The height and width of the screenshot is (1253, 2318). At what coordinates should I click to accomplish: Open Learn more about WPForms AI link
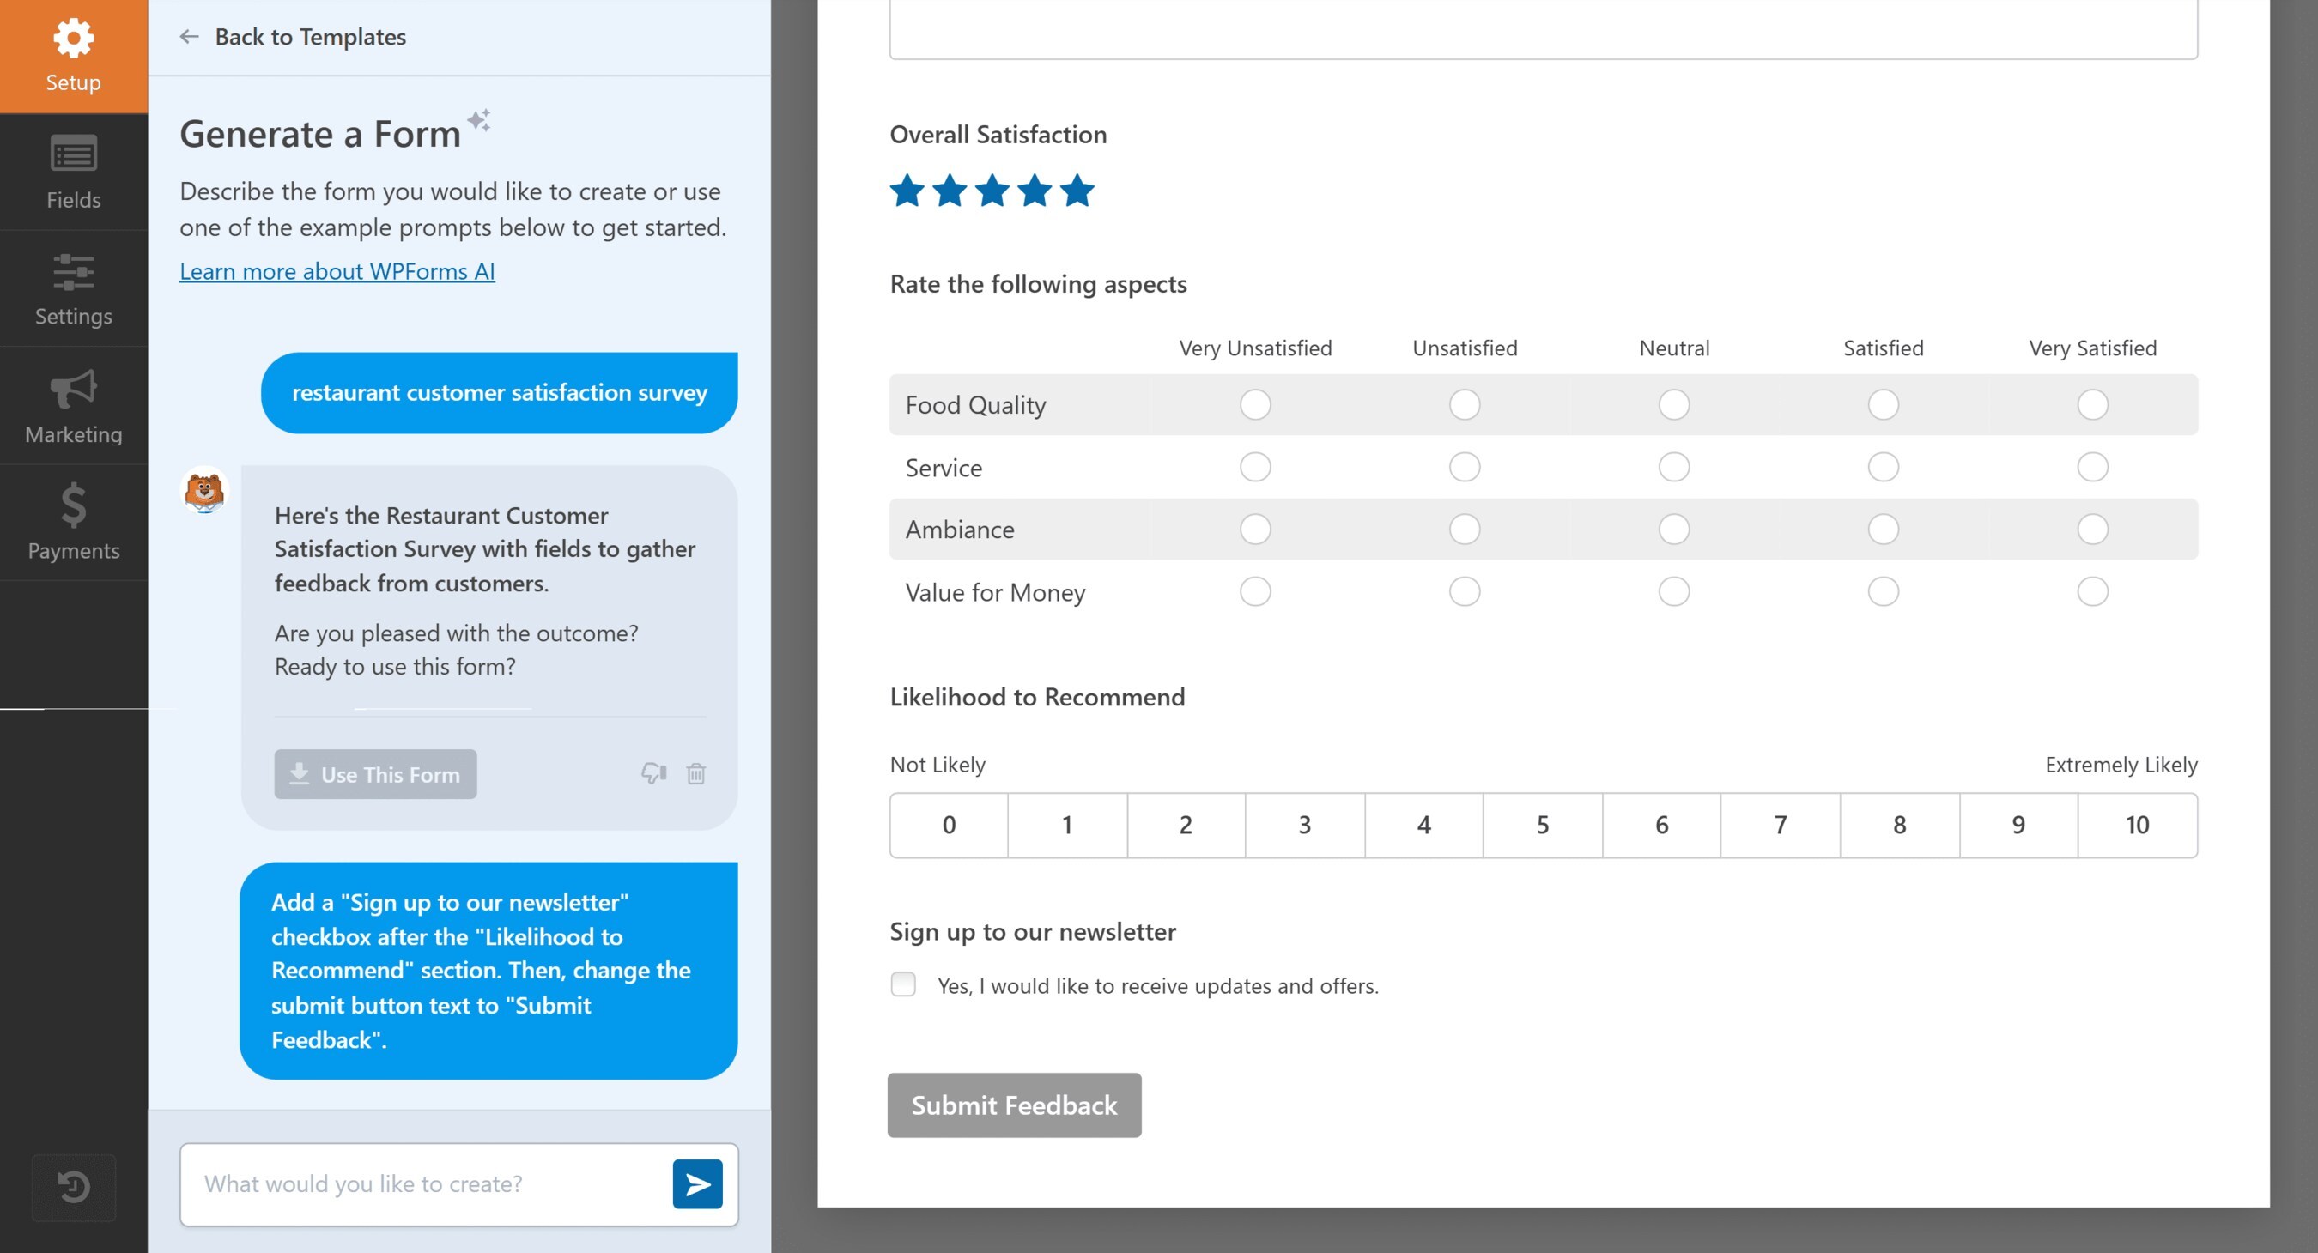(337, 270)
